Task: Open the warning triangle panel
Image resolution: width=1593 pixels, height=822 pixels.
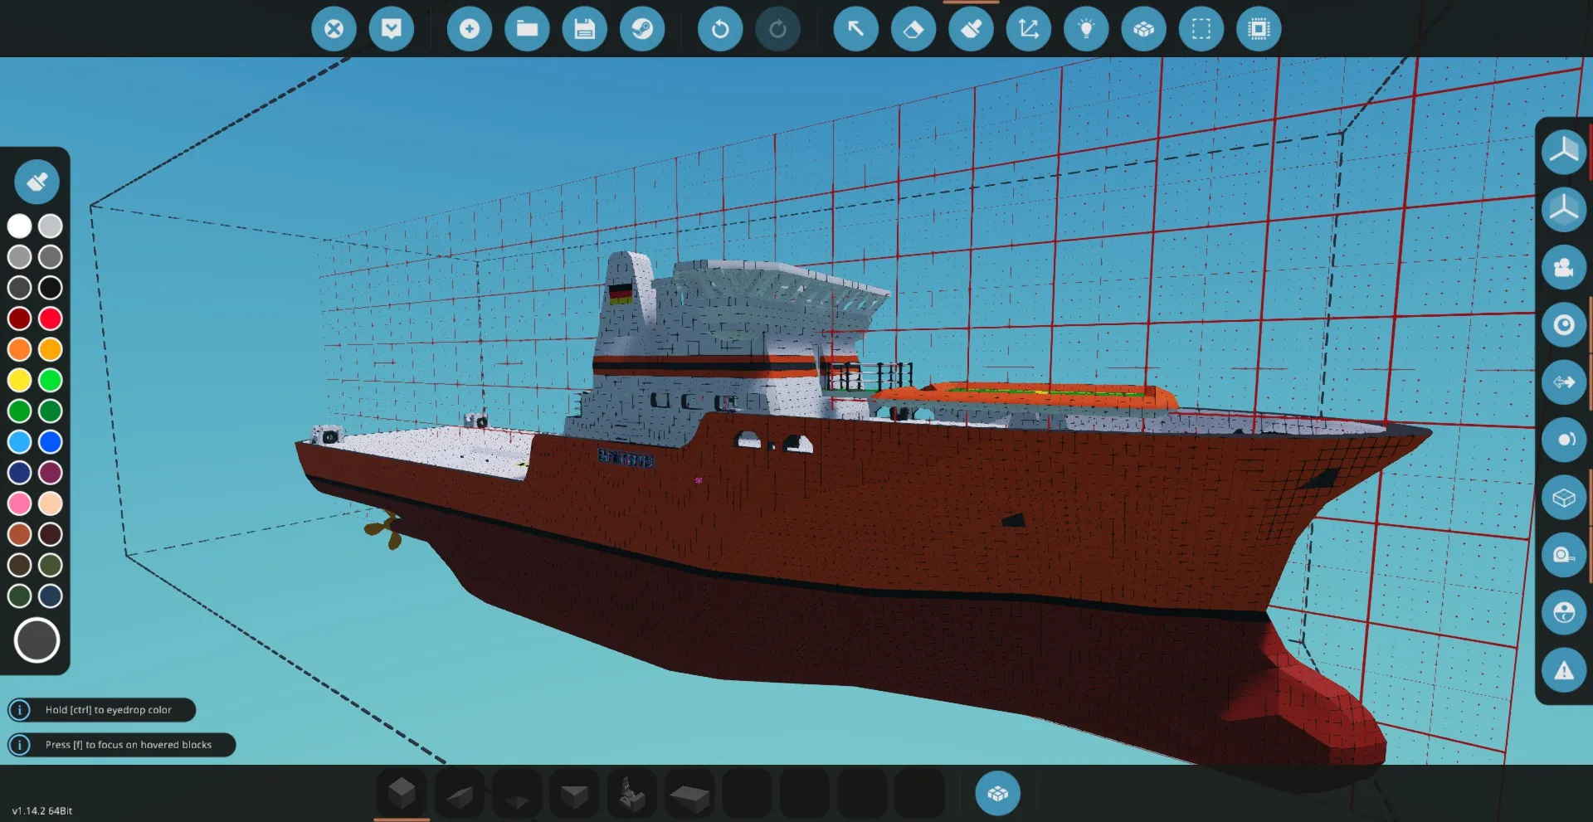Action: tap(1564, 670)
